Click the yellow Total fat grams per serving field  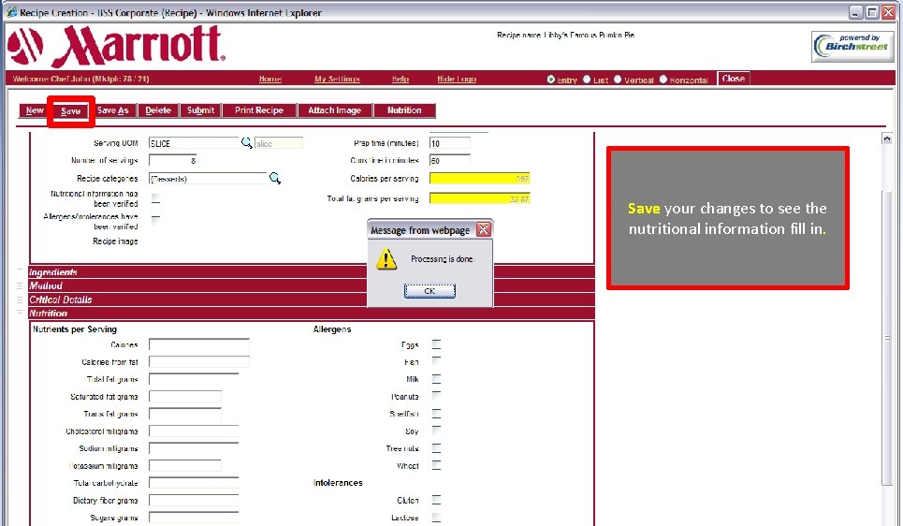click(480, 198)
